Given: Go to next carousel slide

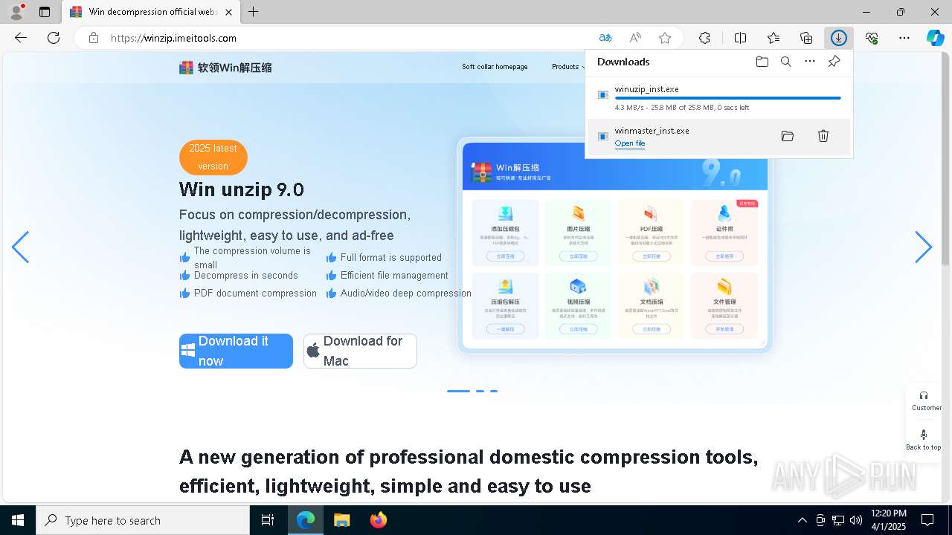Looking at the screenshot, I should click(x=923, y=247).
